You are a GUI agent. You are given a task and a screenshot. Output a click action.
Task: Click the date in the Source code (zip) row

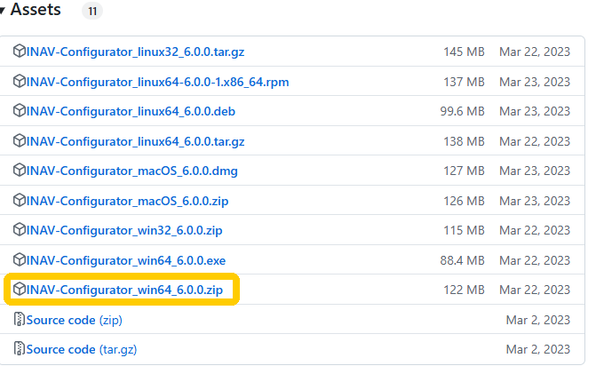538,320
